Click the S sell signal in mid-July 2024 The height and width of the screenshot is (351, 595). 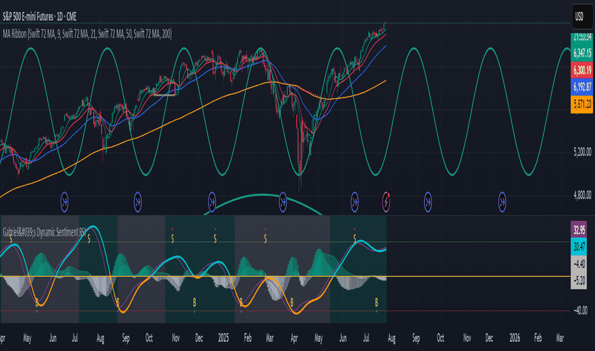coord(89,239)
